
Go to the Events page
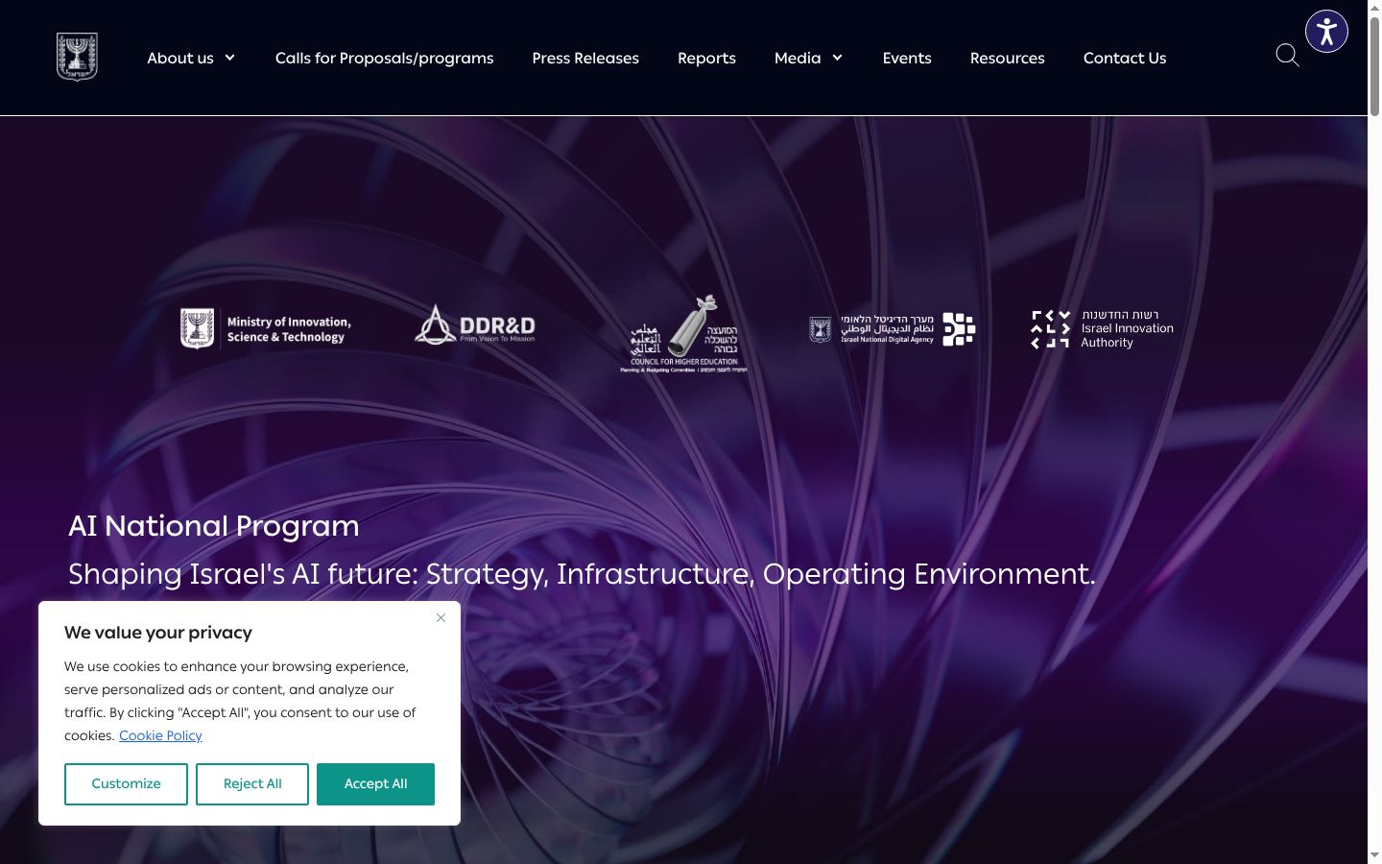click(907, 58)
